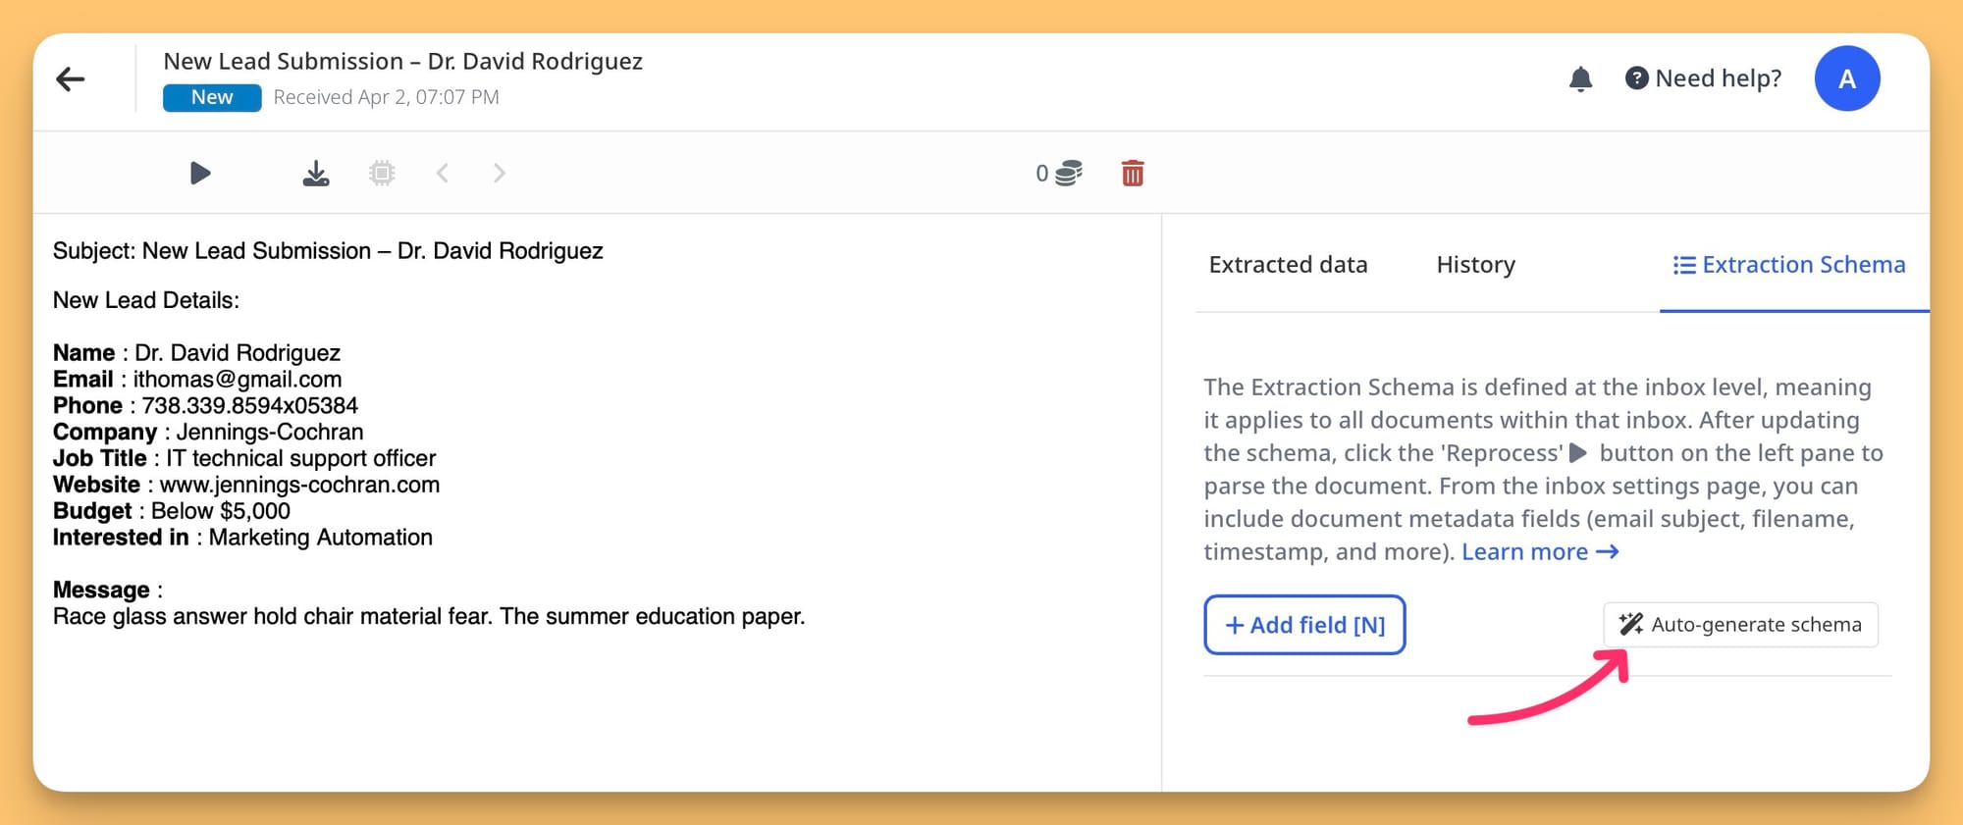Click the coins credits icon
The height and width of the screenshot is (825, 1963).
(1068, 174)
